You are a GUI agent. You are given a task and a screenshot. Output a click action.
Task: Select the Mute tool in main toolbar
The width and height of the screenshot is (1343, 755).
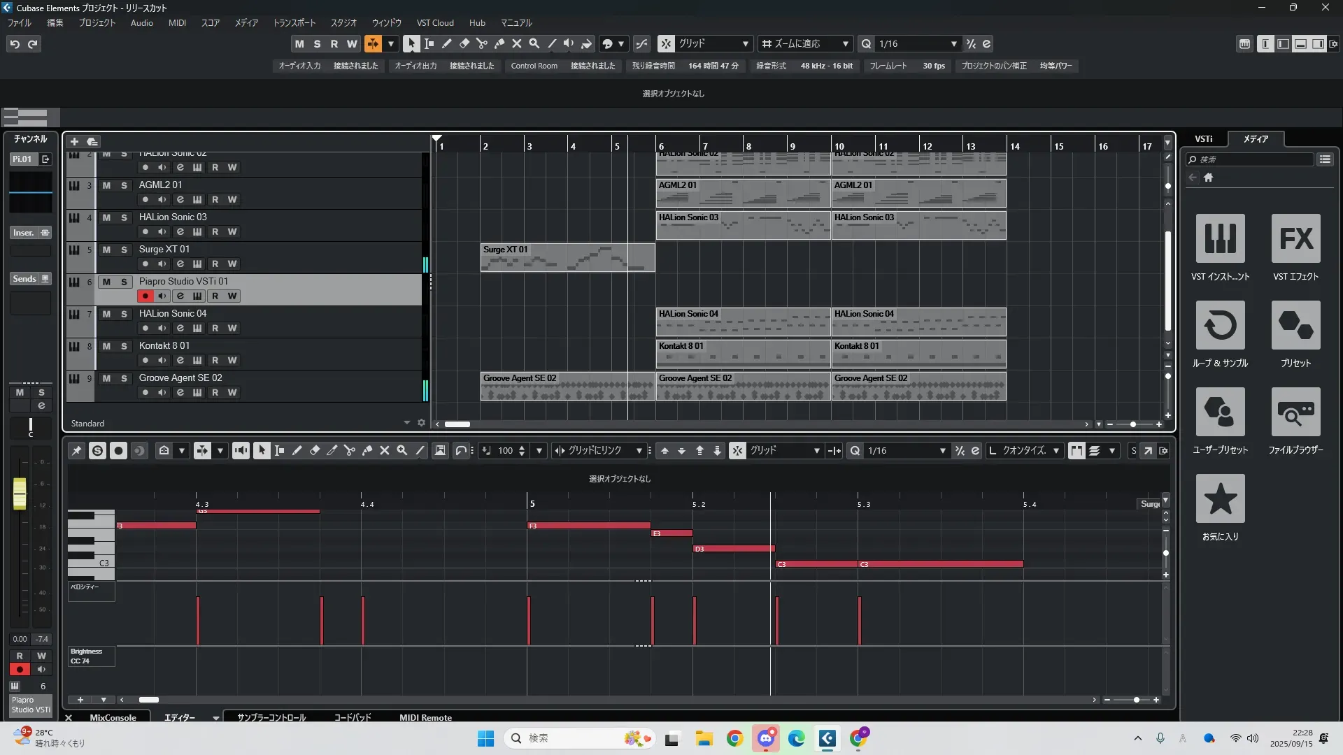[x=517, y=43]
